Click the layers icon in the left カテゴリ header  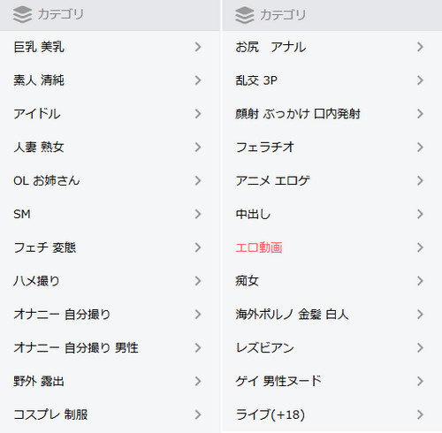point(22,14)
